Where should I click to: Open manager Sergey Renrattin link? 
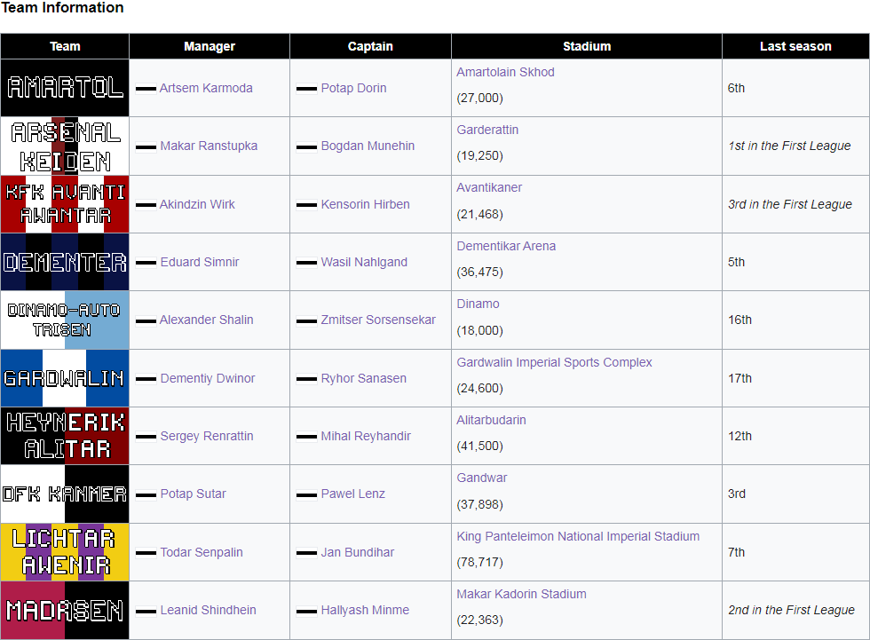point(207,436)
